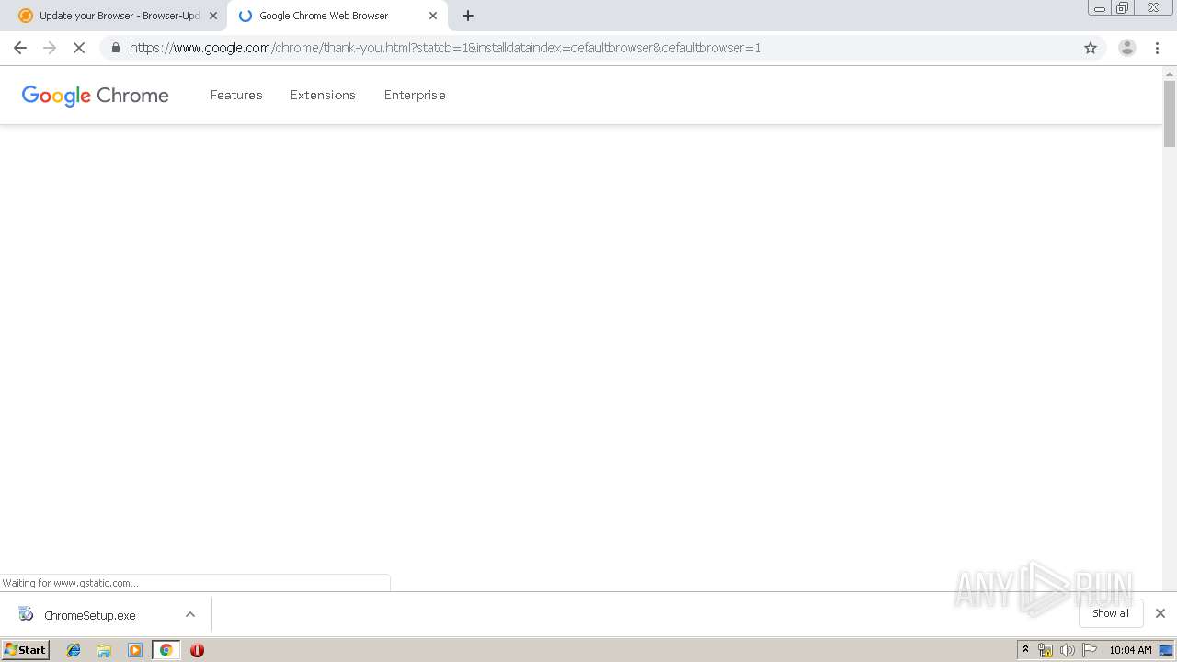The width and height of the screenshot is (1177, 662).
Task: Click the 10:04 AM clock
Action: (1130, 650)
